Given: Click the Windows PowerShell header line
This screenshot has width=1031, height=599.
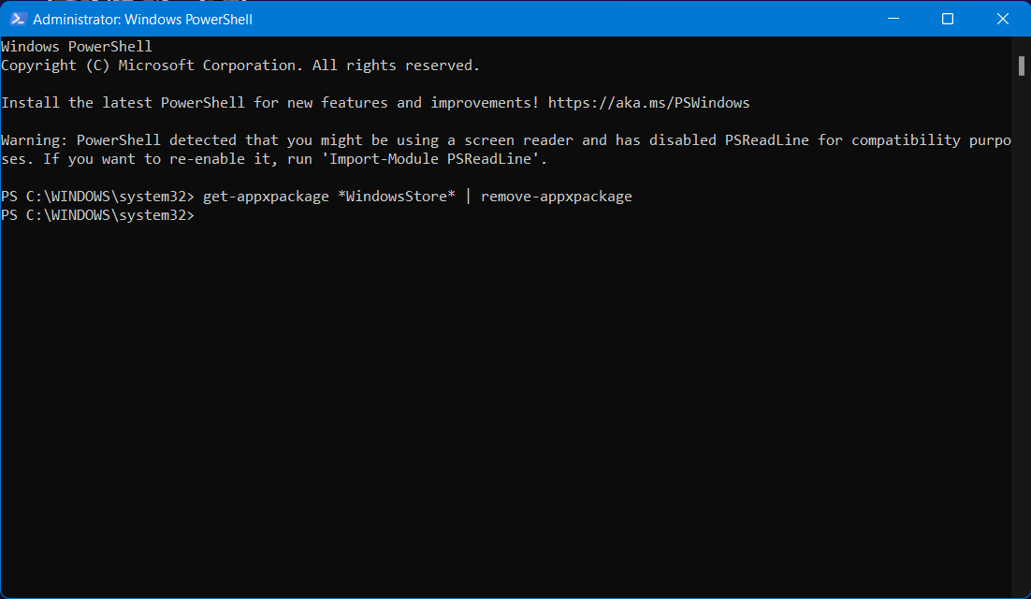Looking at the screenshot, I should tap(77, 47).
